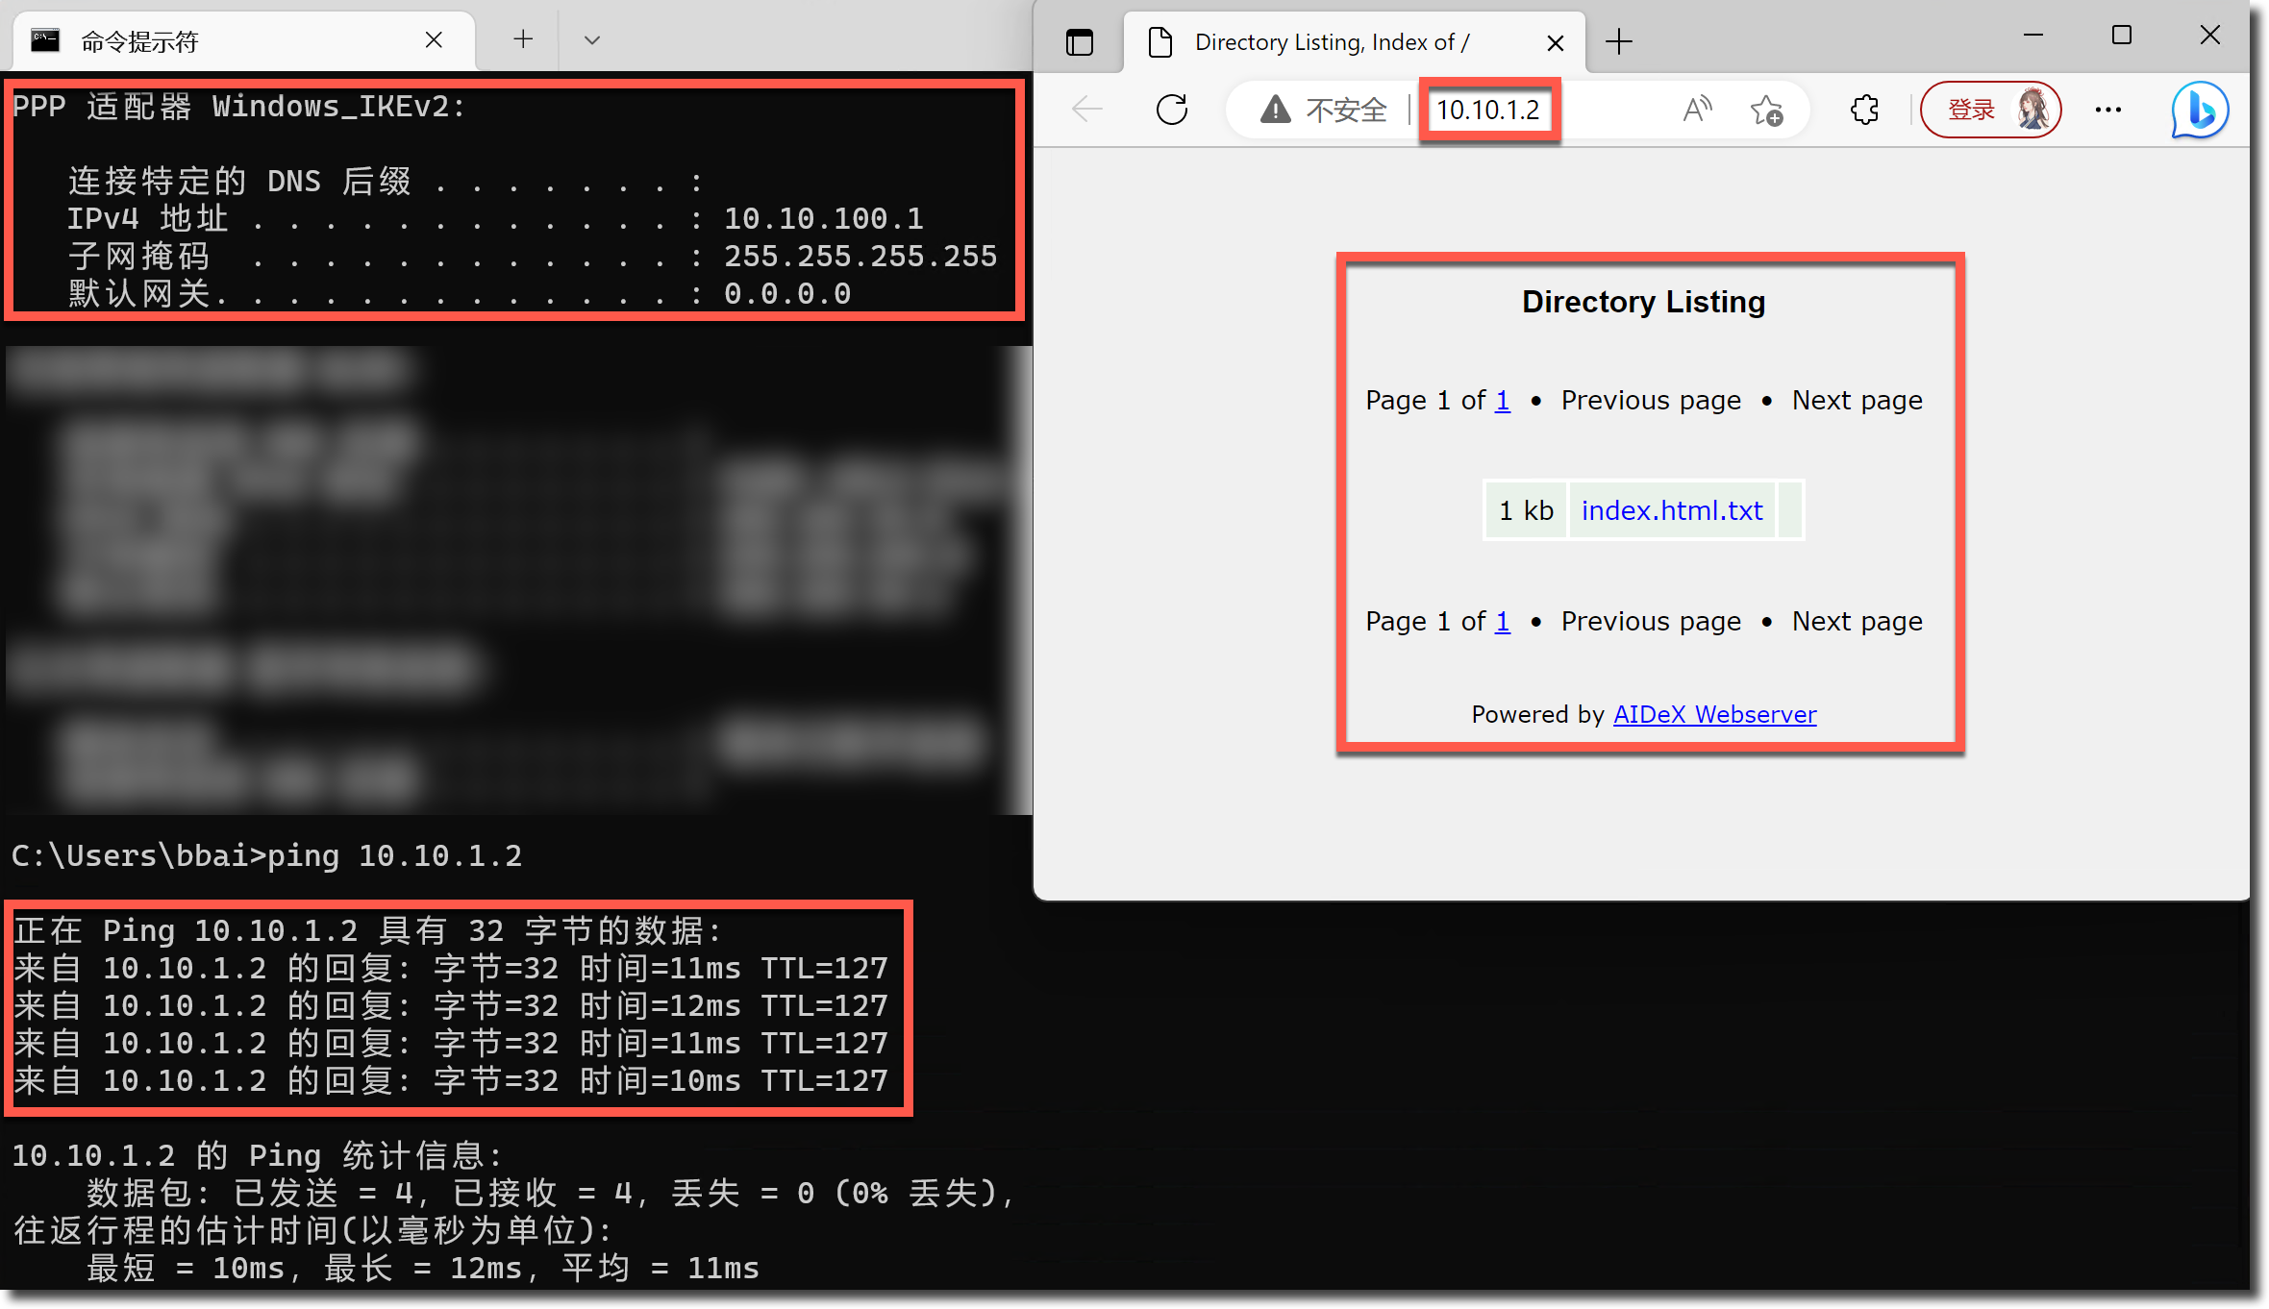Open a new browser tab
Image resolution: width=2269 pixels, height=1309 pixels.
[x=1619, y=42]
